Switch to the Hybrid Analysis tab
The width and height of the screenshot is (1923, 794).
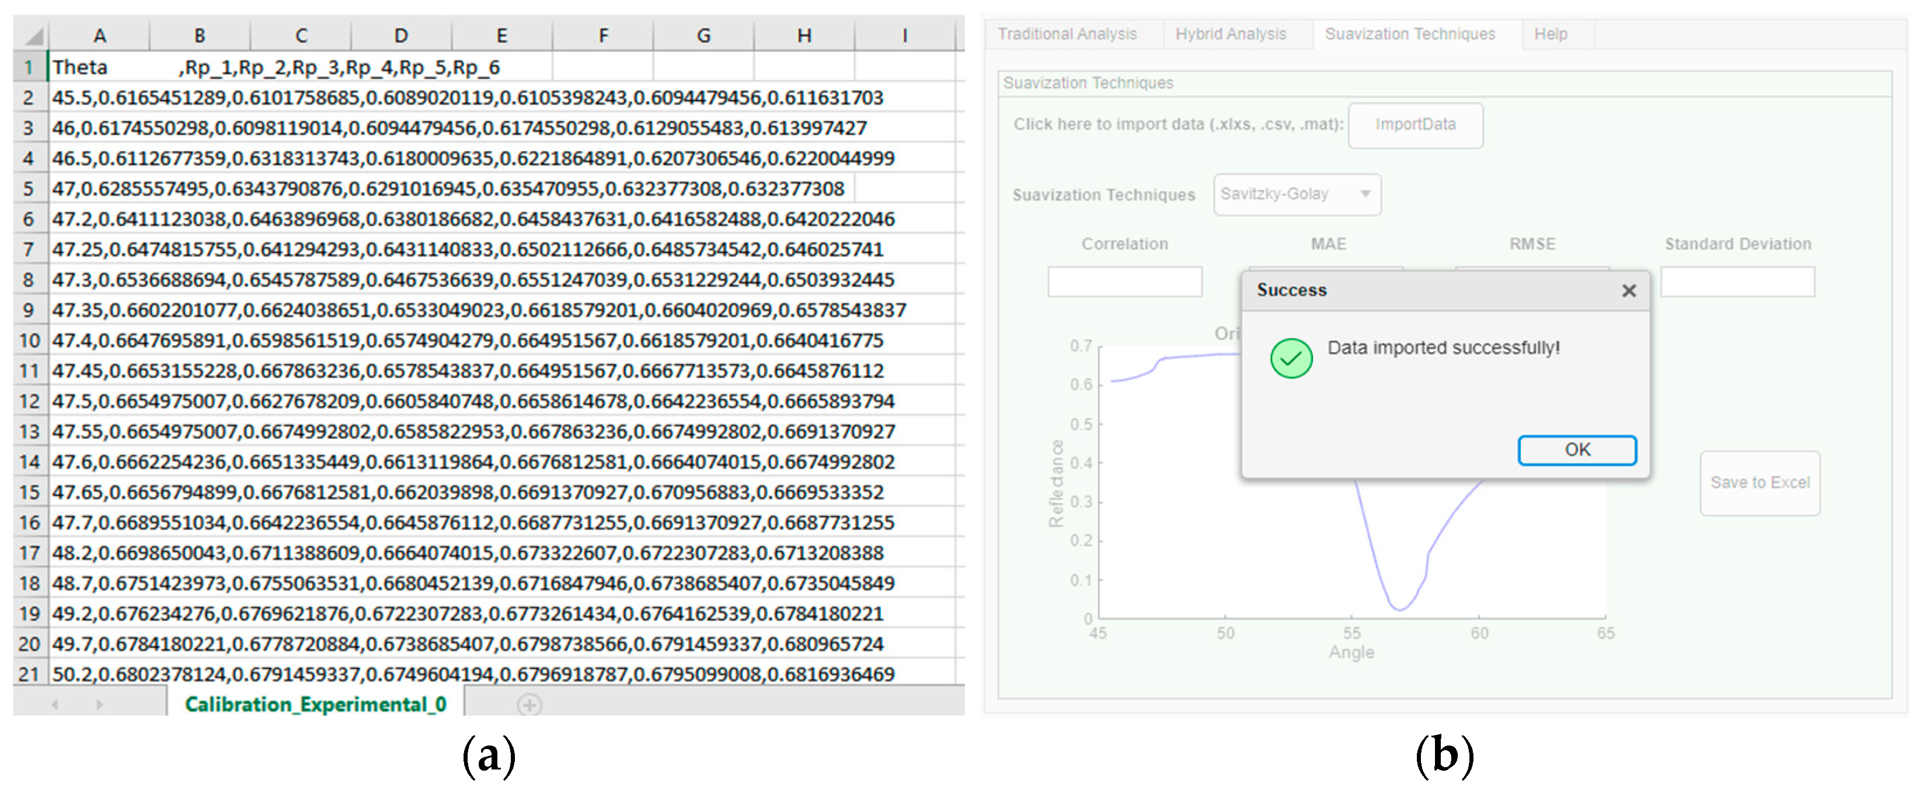tap(1230, 34)
